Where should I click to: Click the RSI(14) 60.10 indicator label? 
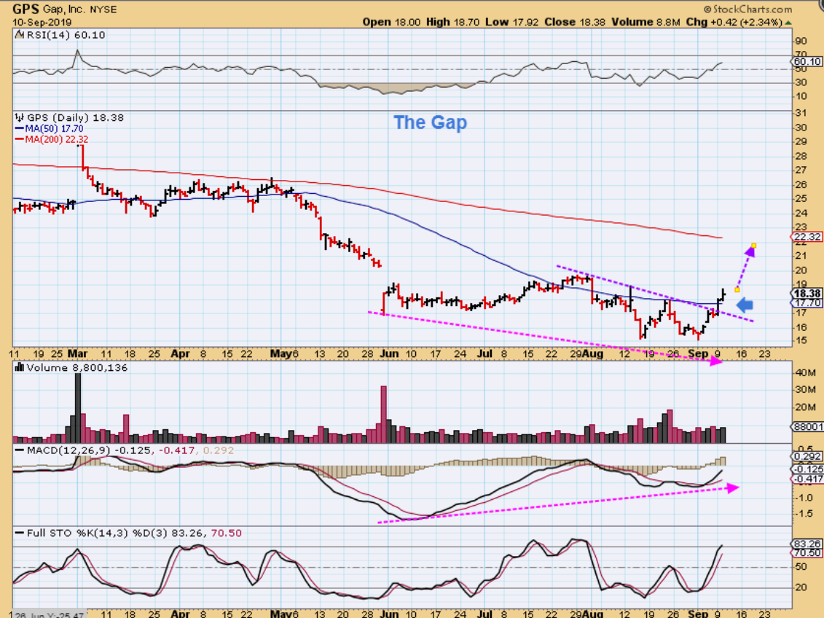point(66,35)
